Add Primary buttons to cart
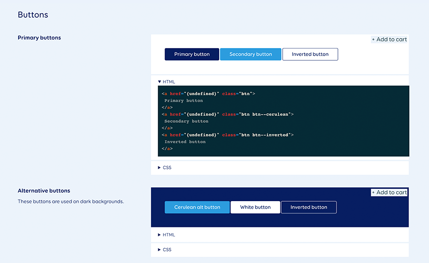 (x=389, y=39)
